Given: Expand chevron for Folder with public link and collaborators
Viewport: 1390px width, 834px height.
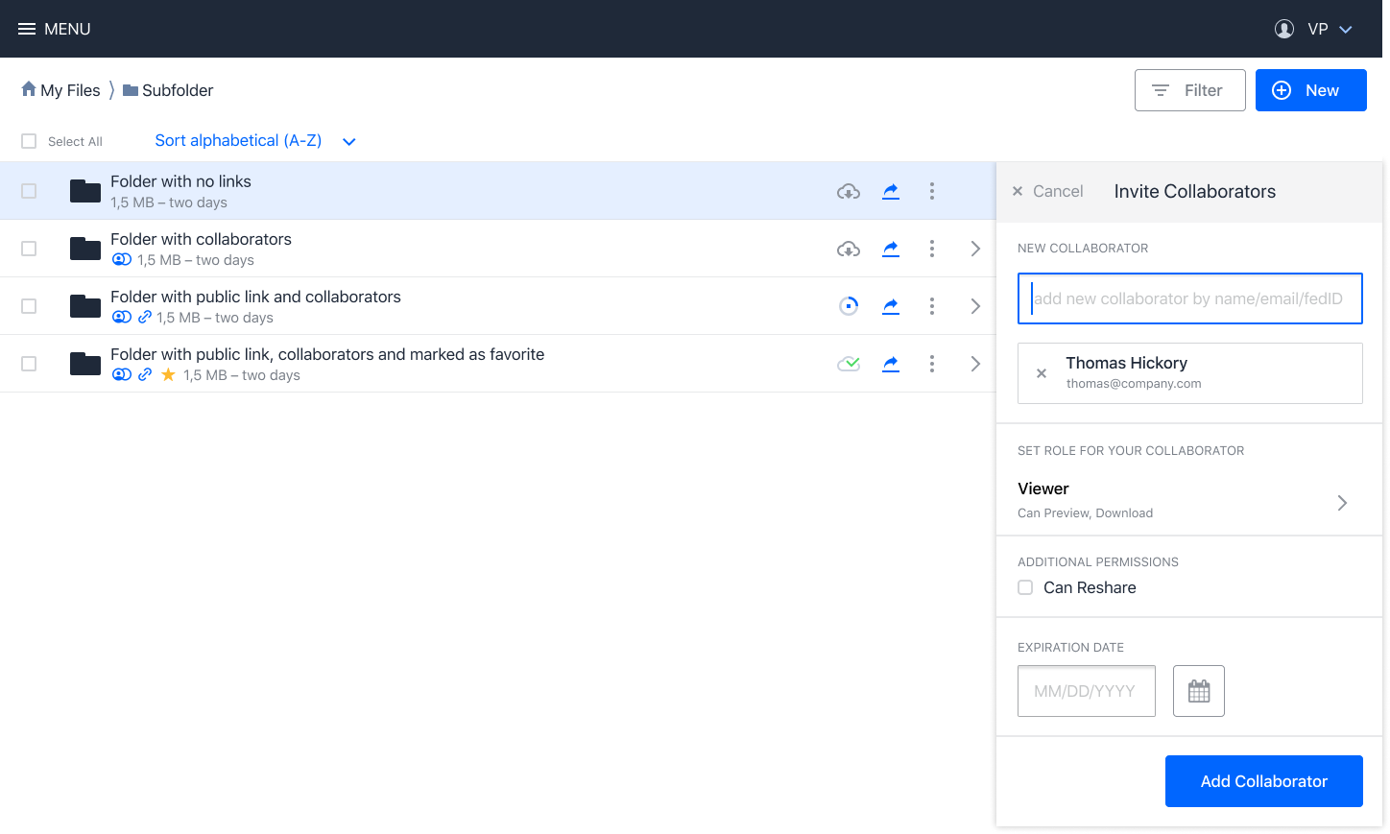Looking at the screenshot, I should click(975, 306).
